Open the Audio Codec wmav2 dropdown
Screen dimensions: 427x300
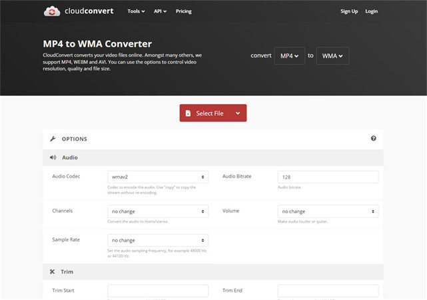click(x=158, y=177)
